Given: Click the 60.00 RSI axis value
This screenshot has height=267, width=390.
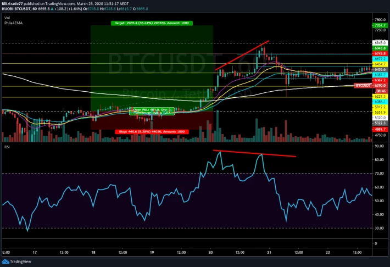Looking at the screenshot, I should (x=380, y=187).
